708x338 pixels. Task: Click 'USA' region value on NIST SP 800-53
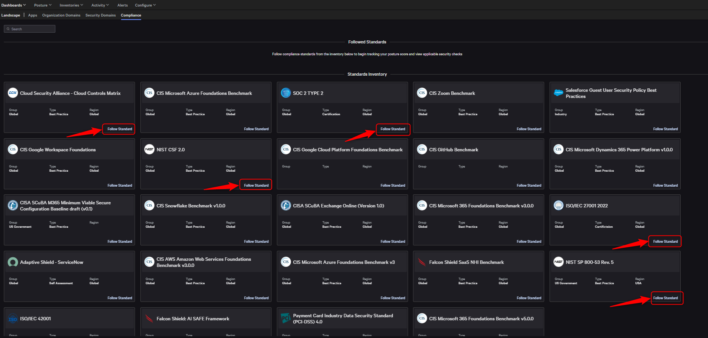click(x=638, y=283)
